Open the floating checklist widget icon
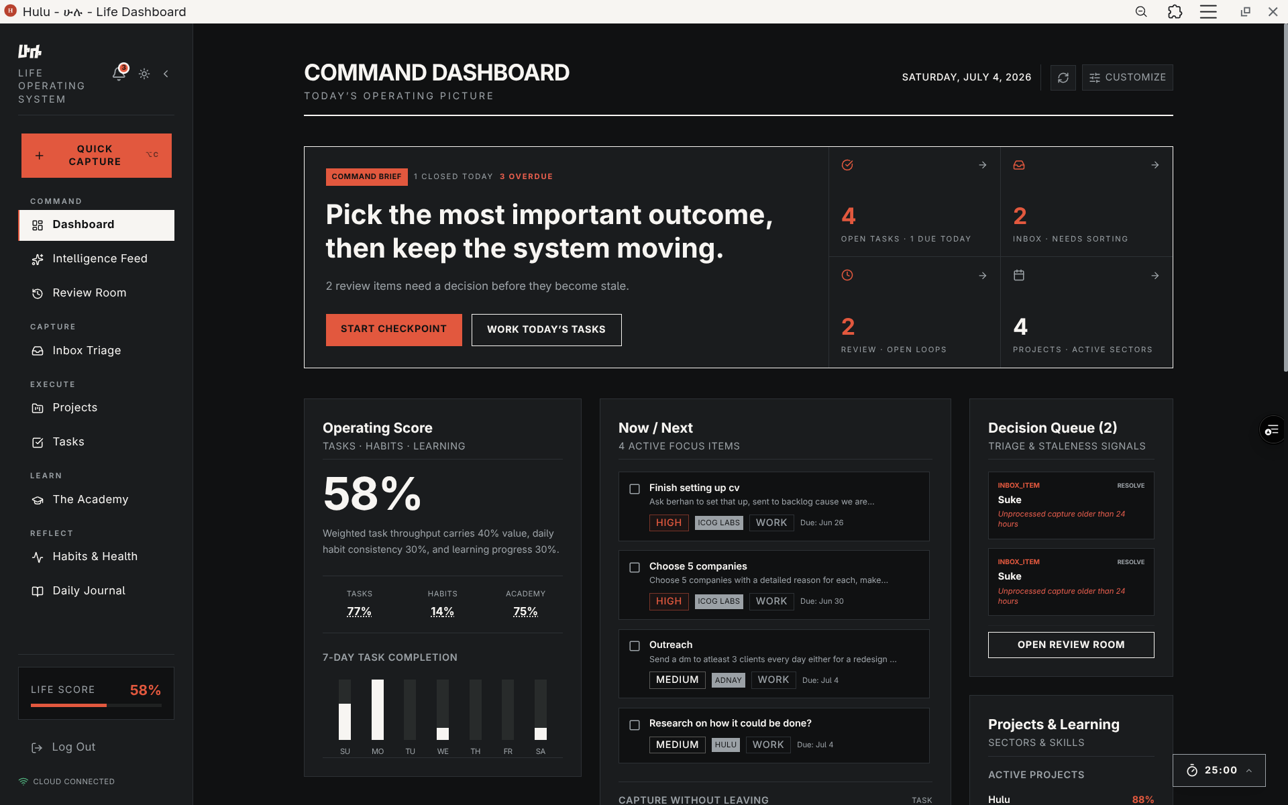 (1273, 431)
